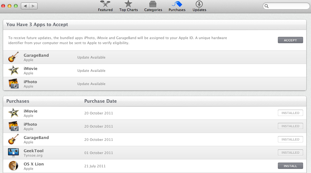The width and height of the screenshot is (311, 173).
Task: Open GarageBand title in the Purchases list
Action: point(36,138)
